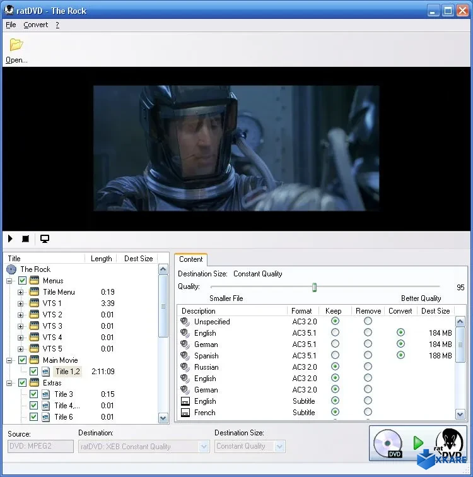473x477 pixels.
Task: Open the ? help menu
Action: click(x=57, y=25)
